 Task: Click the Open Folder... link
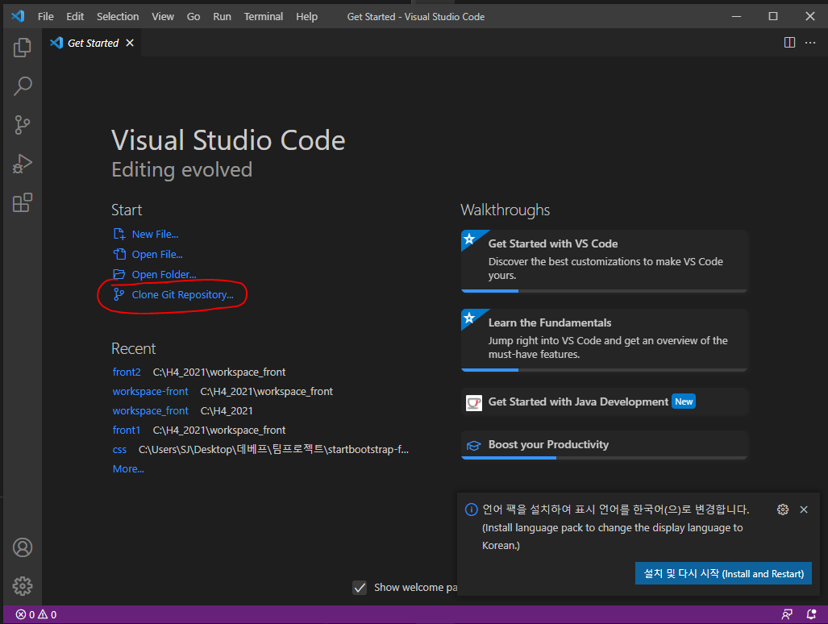click(164, 274)
